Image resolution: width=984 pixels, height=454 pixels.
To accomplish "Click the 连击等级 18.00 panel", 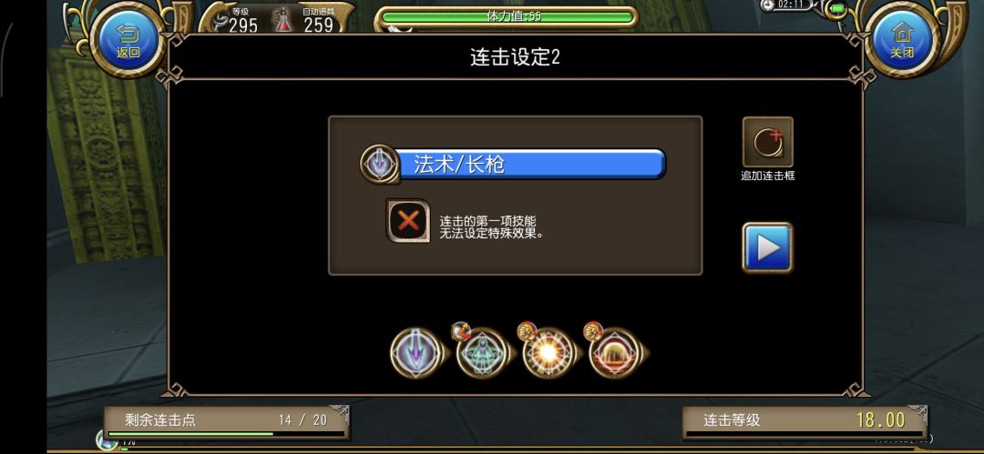I will coord(805,422).
